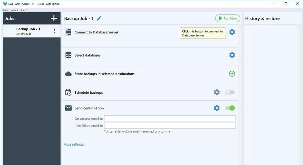Focus the On success email field
The image size is (303, 165).
(170, 118)
